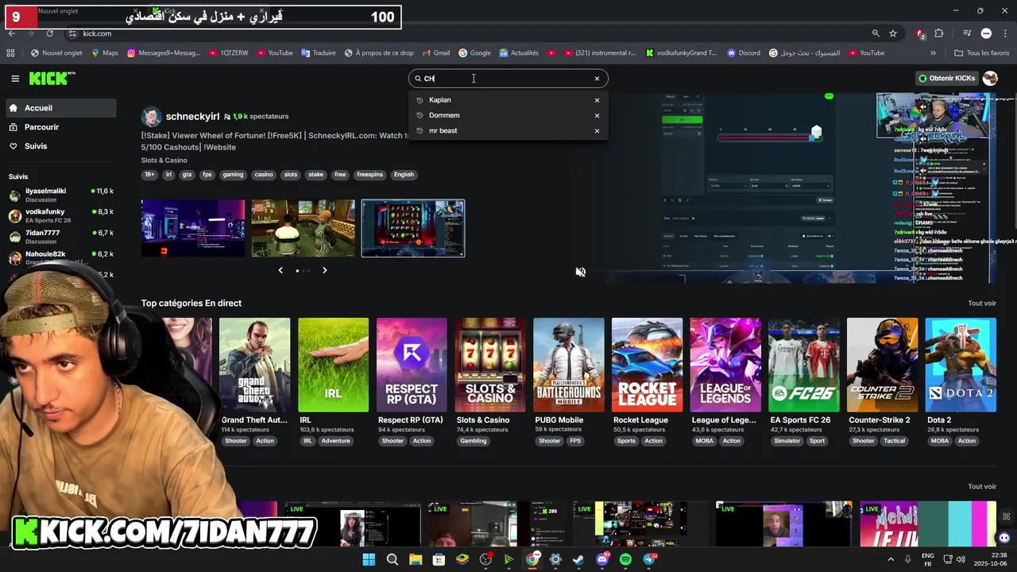
Task: Click the green KICK logo
Action: click(52, 78)
